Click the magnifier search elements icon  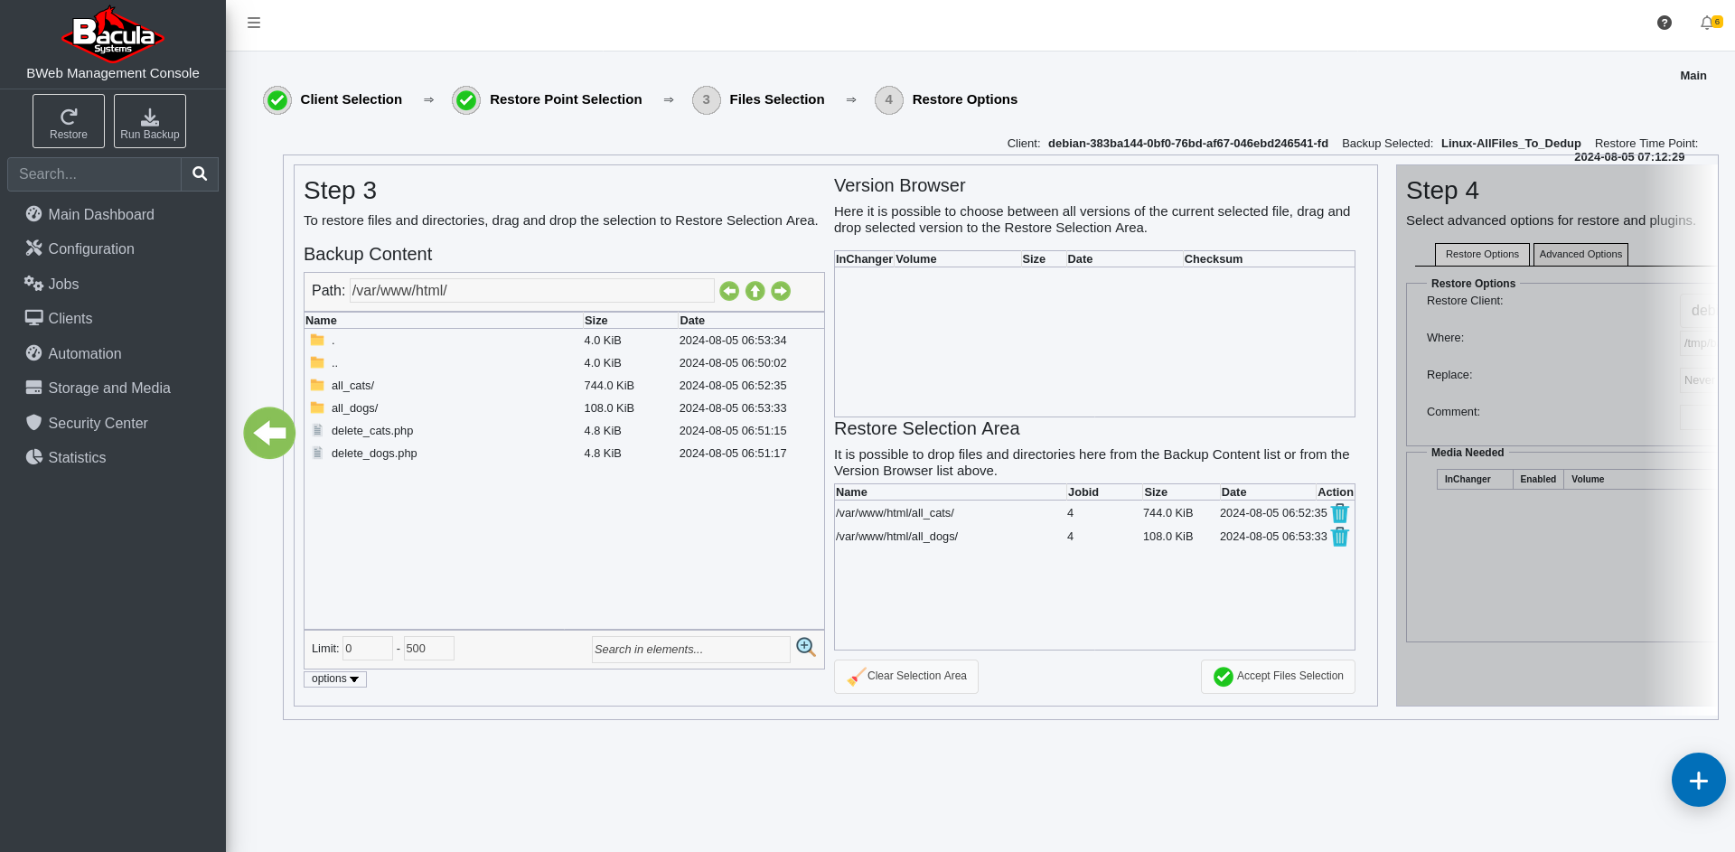(806, 647)
